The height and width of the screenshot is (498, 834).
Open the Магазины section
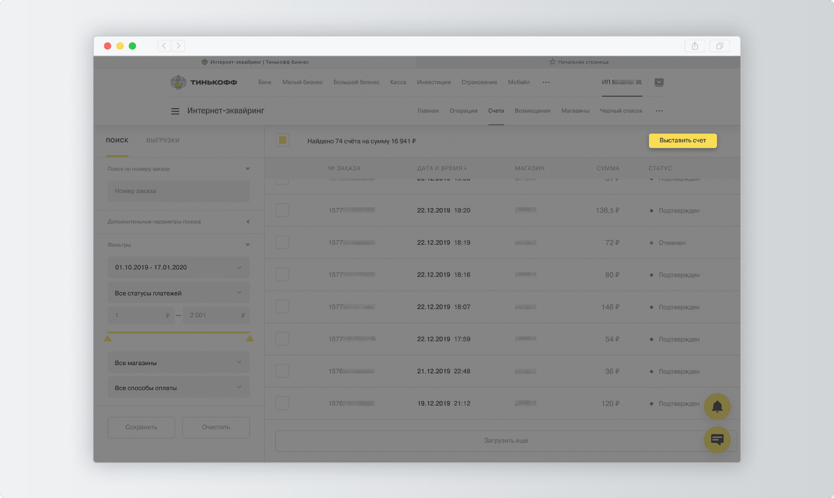[x=575, y=111]
